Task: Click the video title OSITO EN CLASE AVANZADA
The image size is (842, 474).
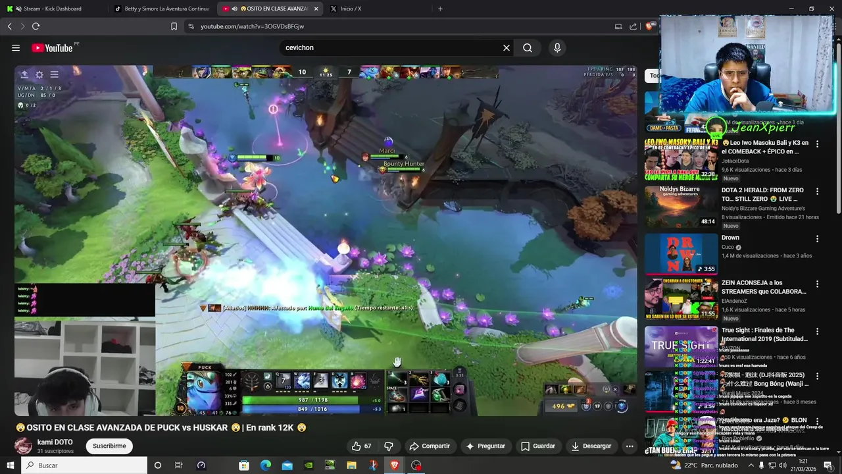Action: (161, 427)
